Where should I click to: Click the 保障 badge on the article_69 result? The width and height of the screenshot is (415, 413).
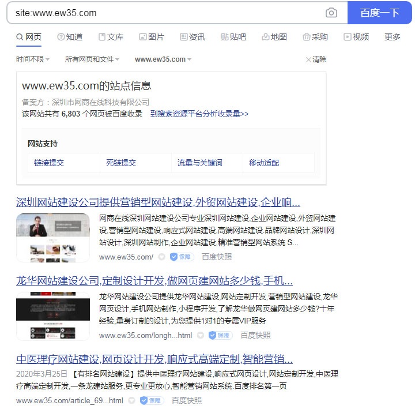[152, 400]
